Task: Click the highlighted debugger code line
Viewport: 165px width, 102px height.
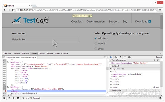Action: point(57,91)
